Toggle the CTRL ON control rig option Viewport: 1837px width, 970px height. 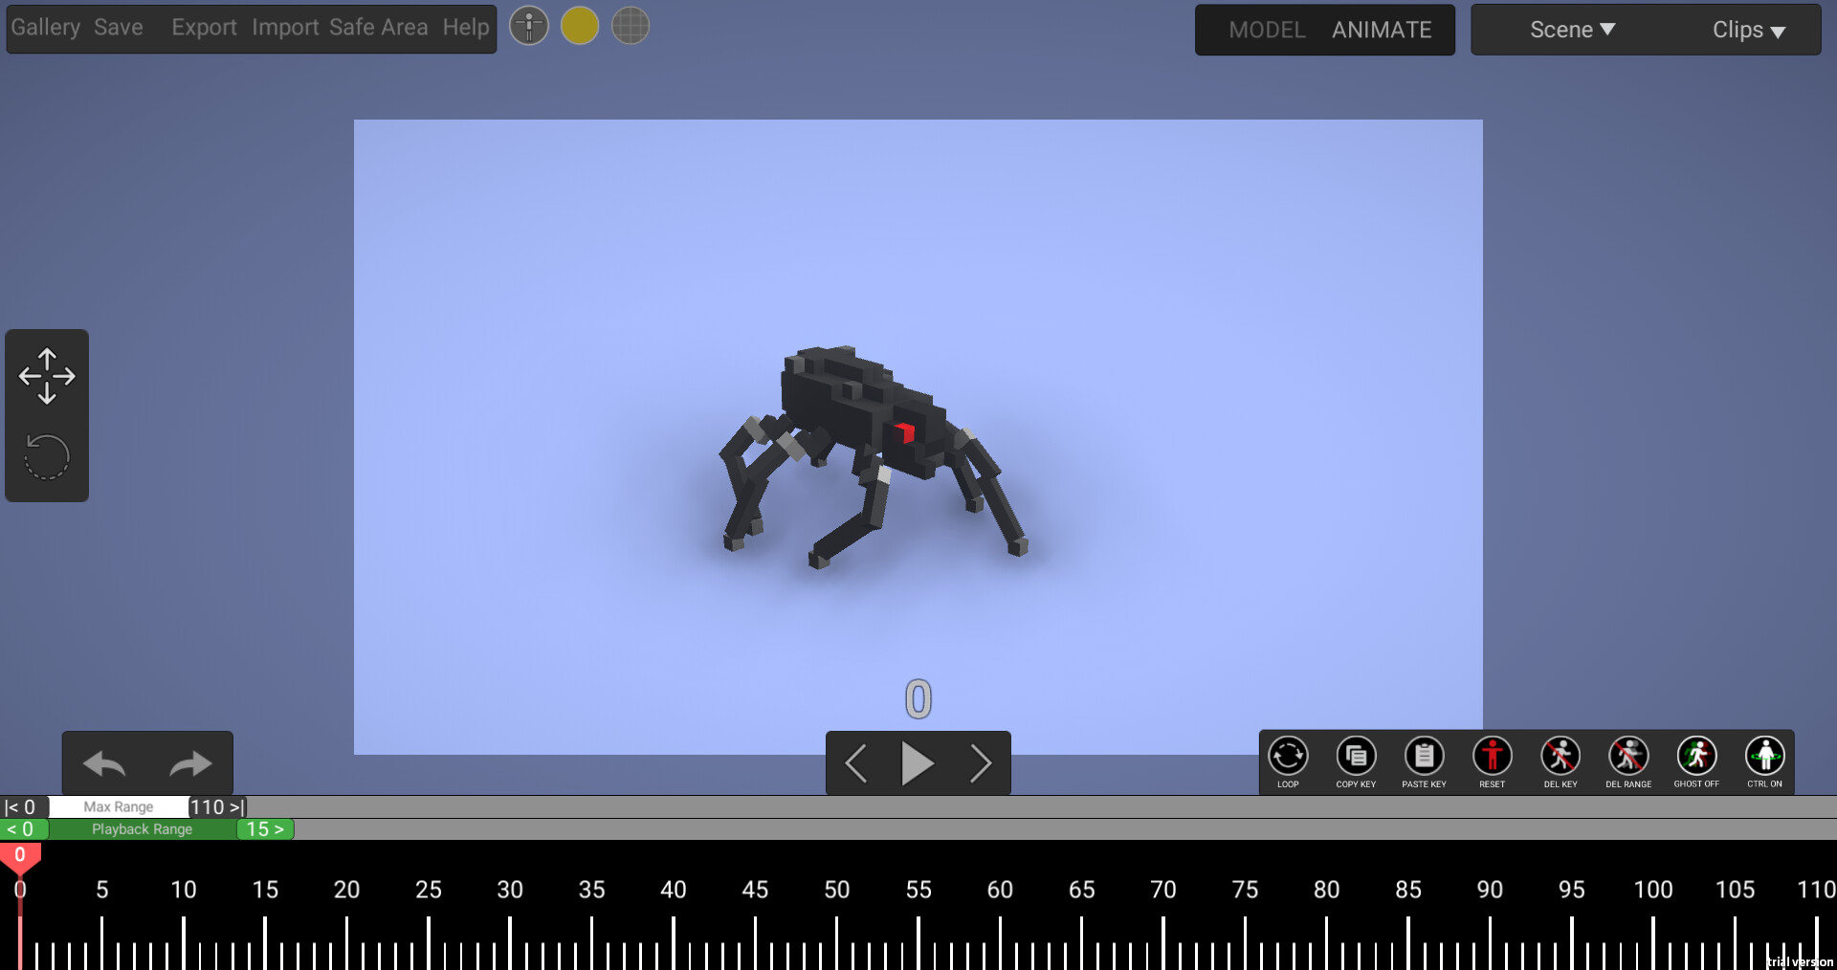tap(1765, 758)
